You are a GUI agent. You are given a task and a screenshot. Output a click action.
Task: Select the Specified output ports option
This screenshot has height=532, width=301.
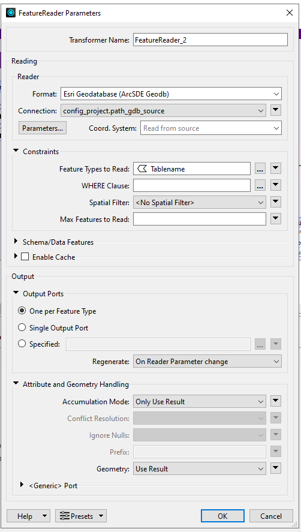pyautogui.click(x=22, y=344)
